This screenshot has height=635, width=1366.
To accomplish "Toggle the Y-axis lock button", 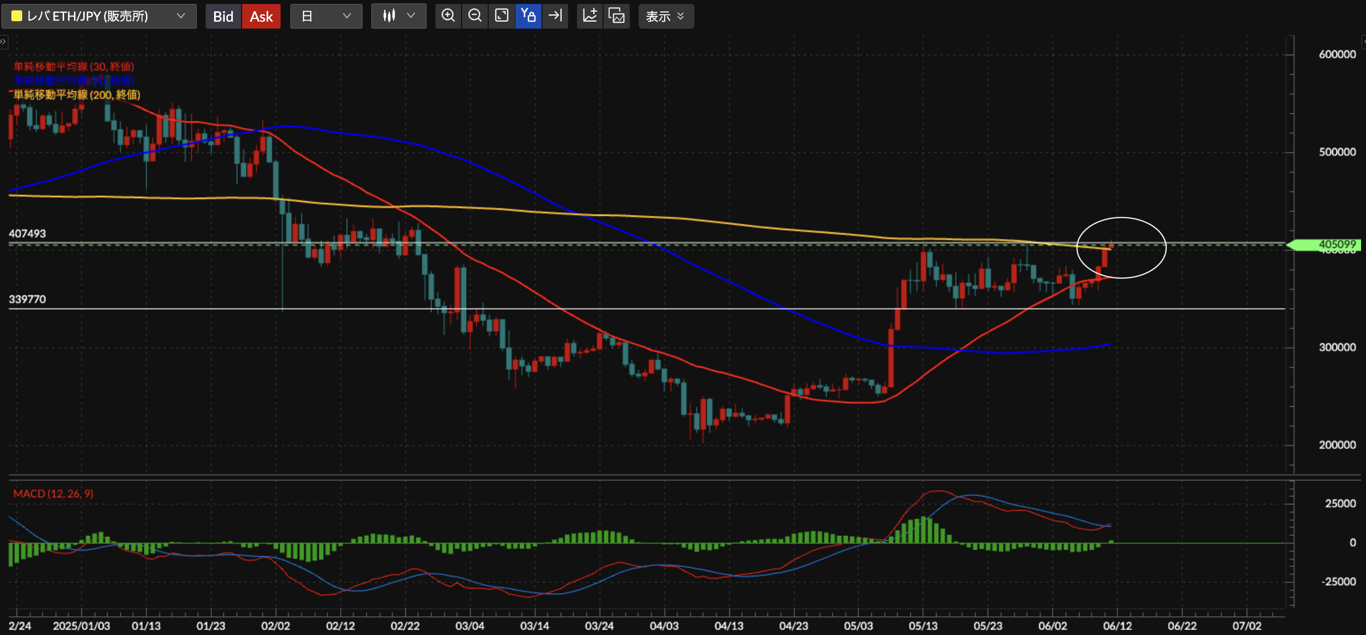I will pos(528,16).
